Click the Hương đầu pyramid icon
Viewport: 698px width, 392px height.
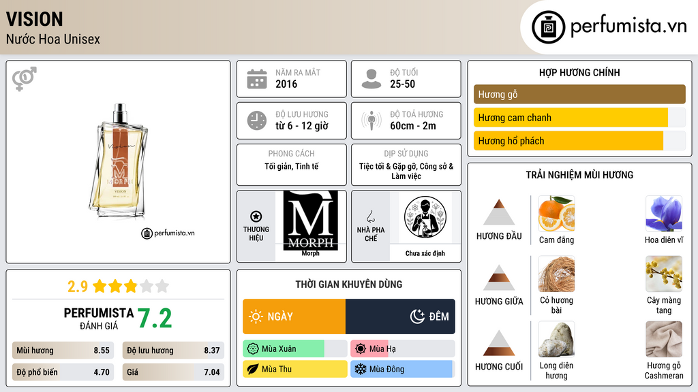(499, 212)
